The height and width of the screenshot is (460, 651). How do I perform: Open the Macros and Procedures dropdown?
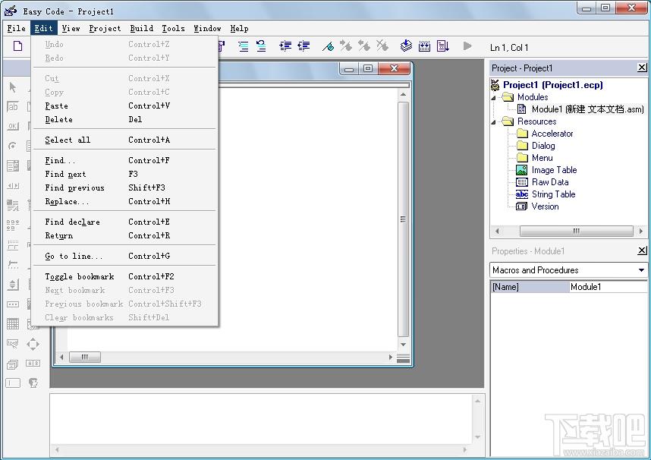coord(641,270)
